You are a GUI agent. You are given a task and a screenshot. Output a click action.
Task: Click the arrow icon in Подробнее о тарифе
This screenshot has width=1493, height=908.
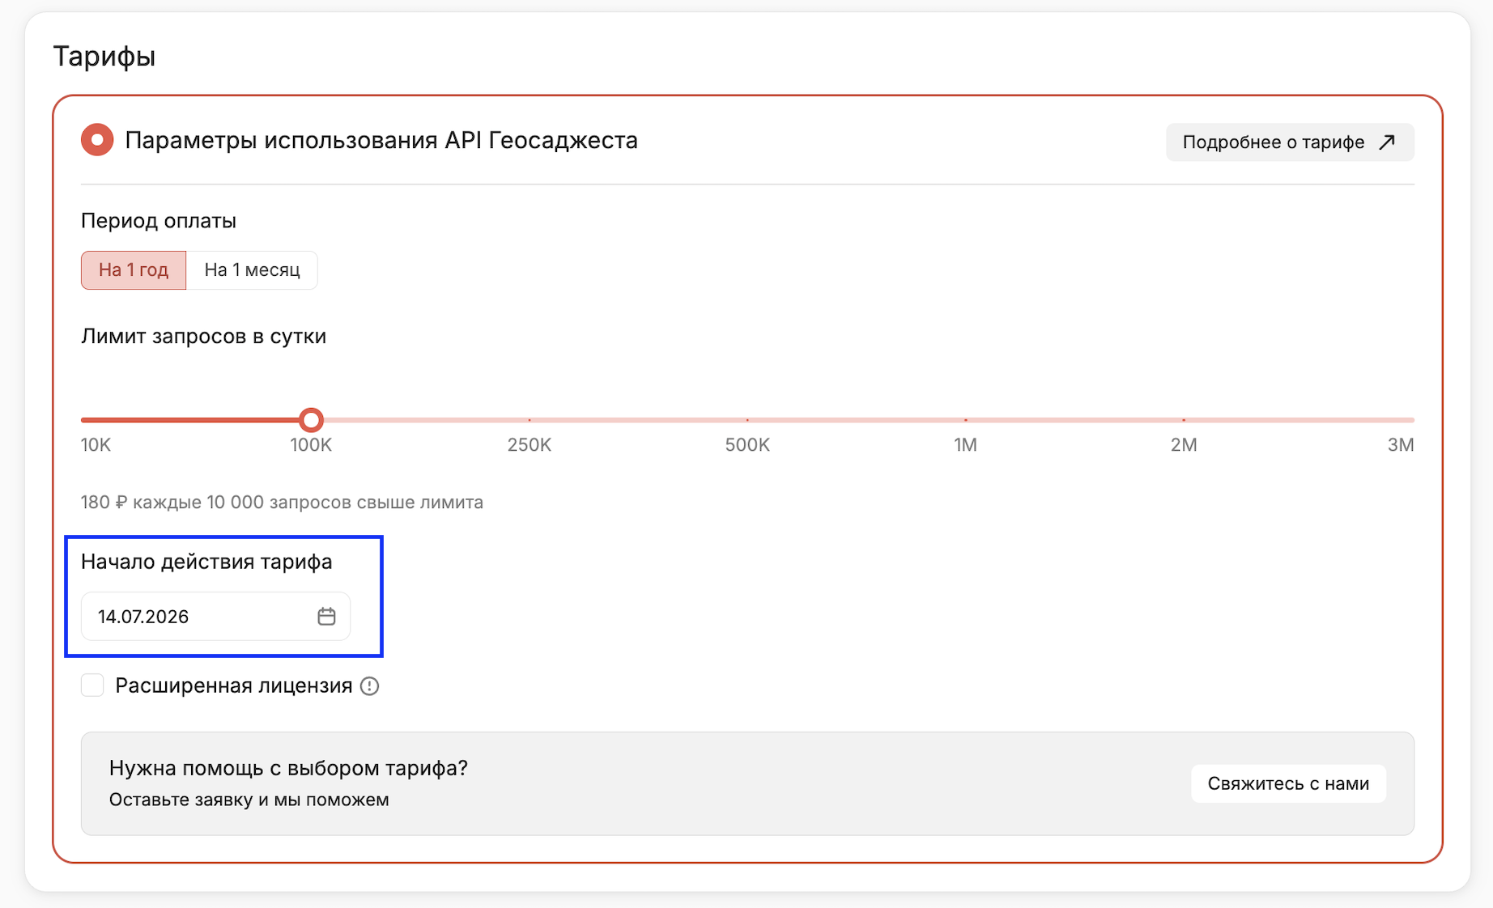pyautogui.click(x=1387, y=142)
